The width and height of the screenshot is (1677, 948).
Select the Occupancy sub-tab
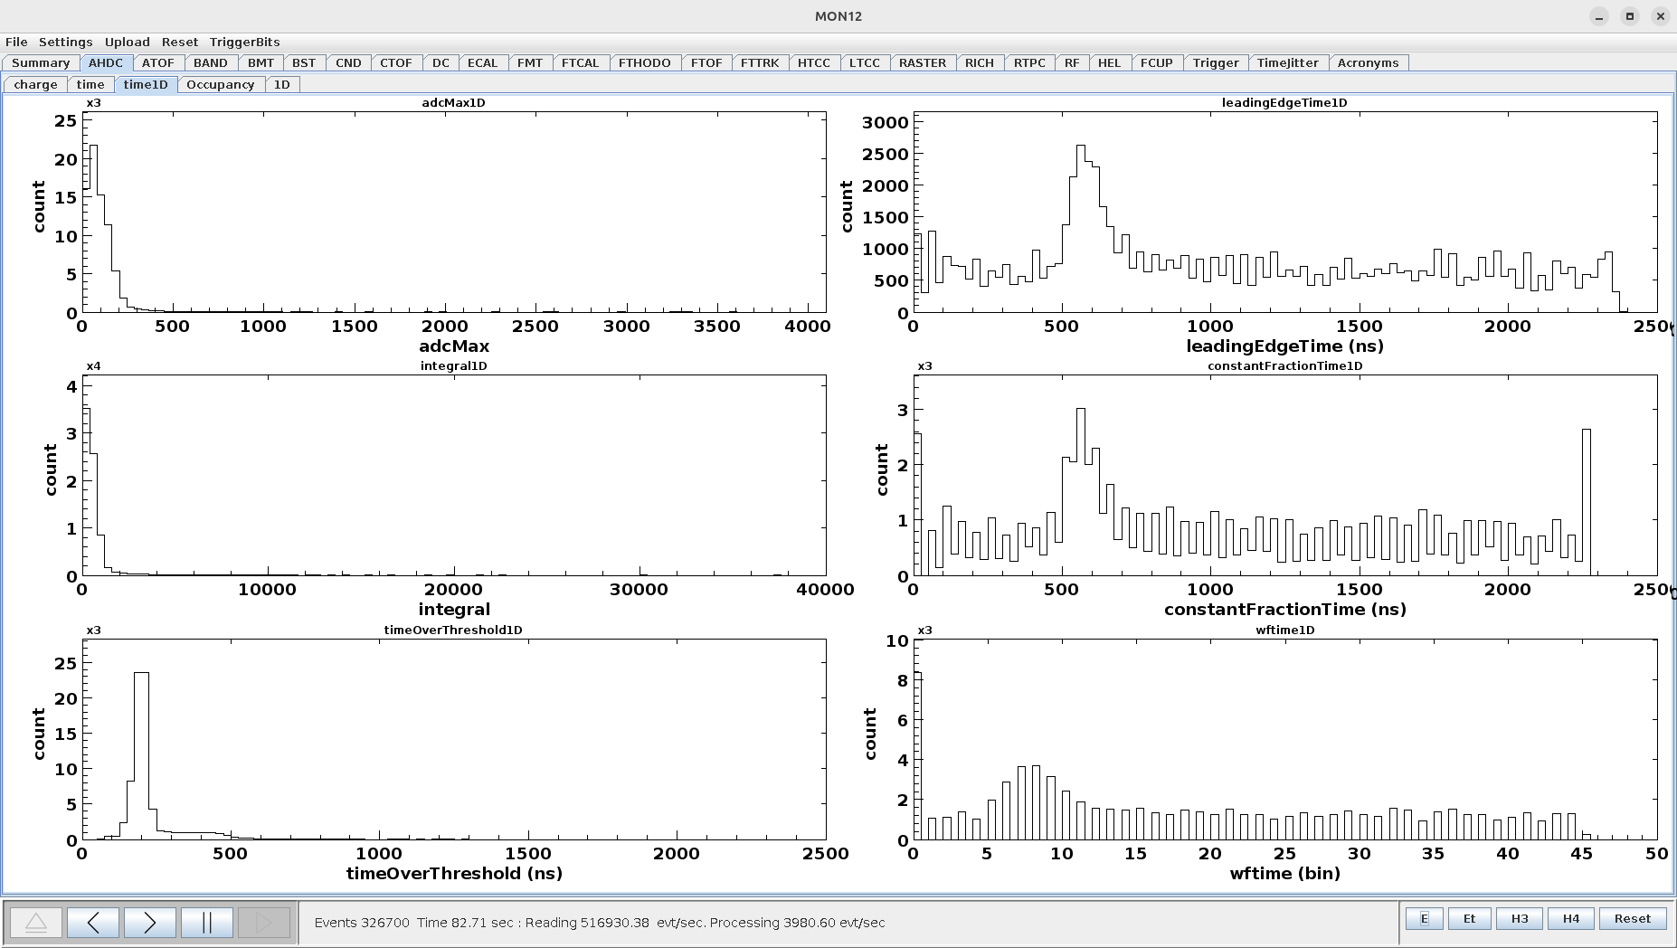(x=220, y=84)
